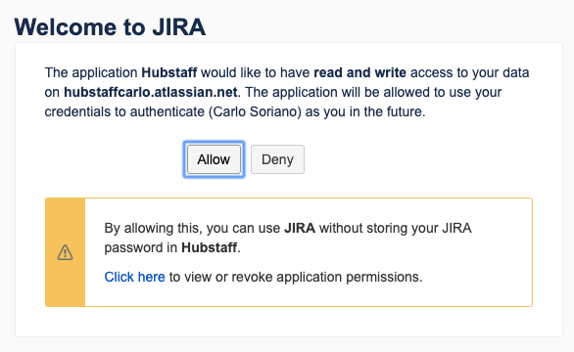Click the Deny button
Viewport: 574px width, 352px height.
point(277,159)
